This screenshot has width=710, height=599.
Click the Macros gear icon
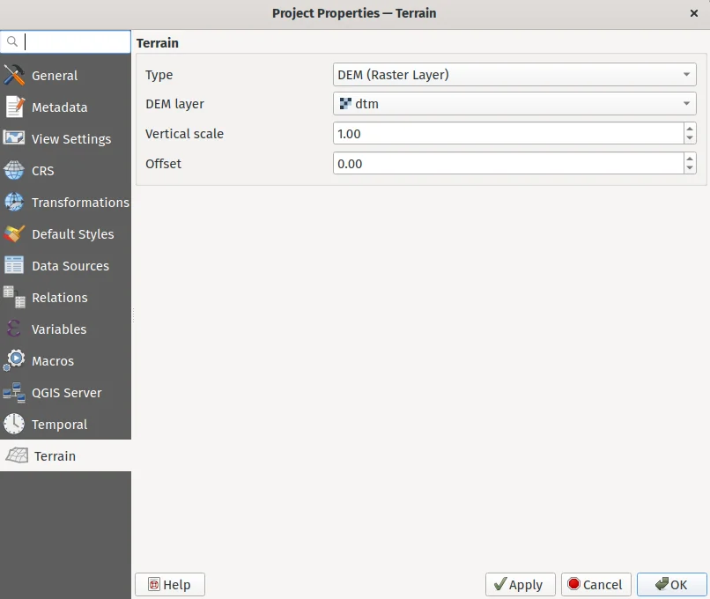tap(14, 361)
